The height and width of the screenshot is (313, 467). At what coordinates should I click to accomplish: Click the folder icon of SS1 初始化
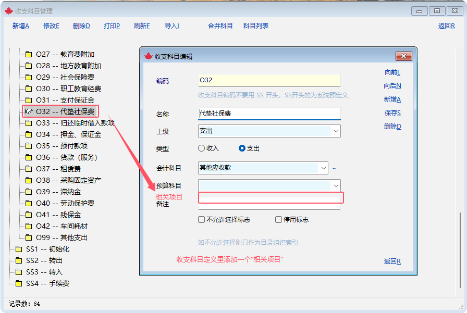(x=19, y=249)
